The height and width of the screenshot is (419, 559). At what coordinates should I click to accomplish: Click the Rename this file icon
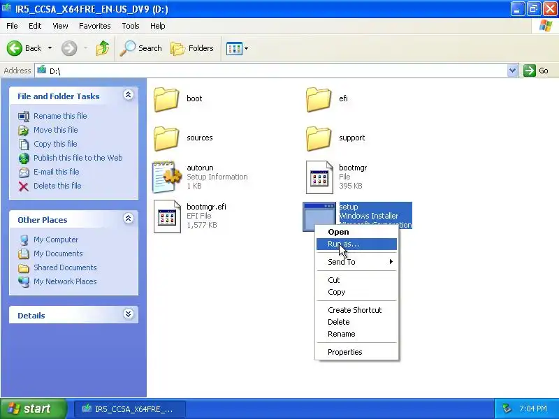tap(24, 117)
